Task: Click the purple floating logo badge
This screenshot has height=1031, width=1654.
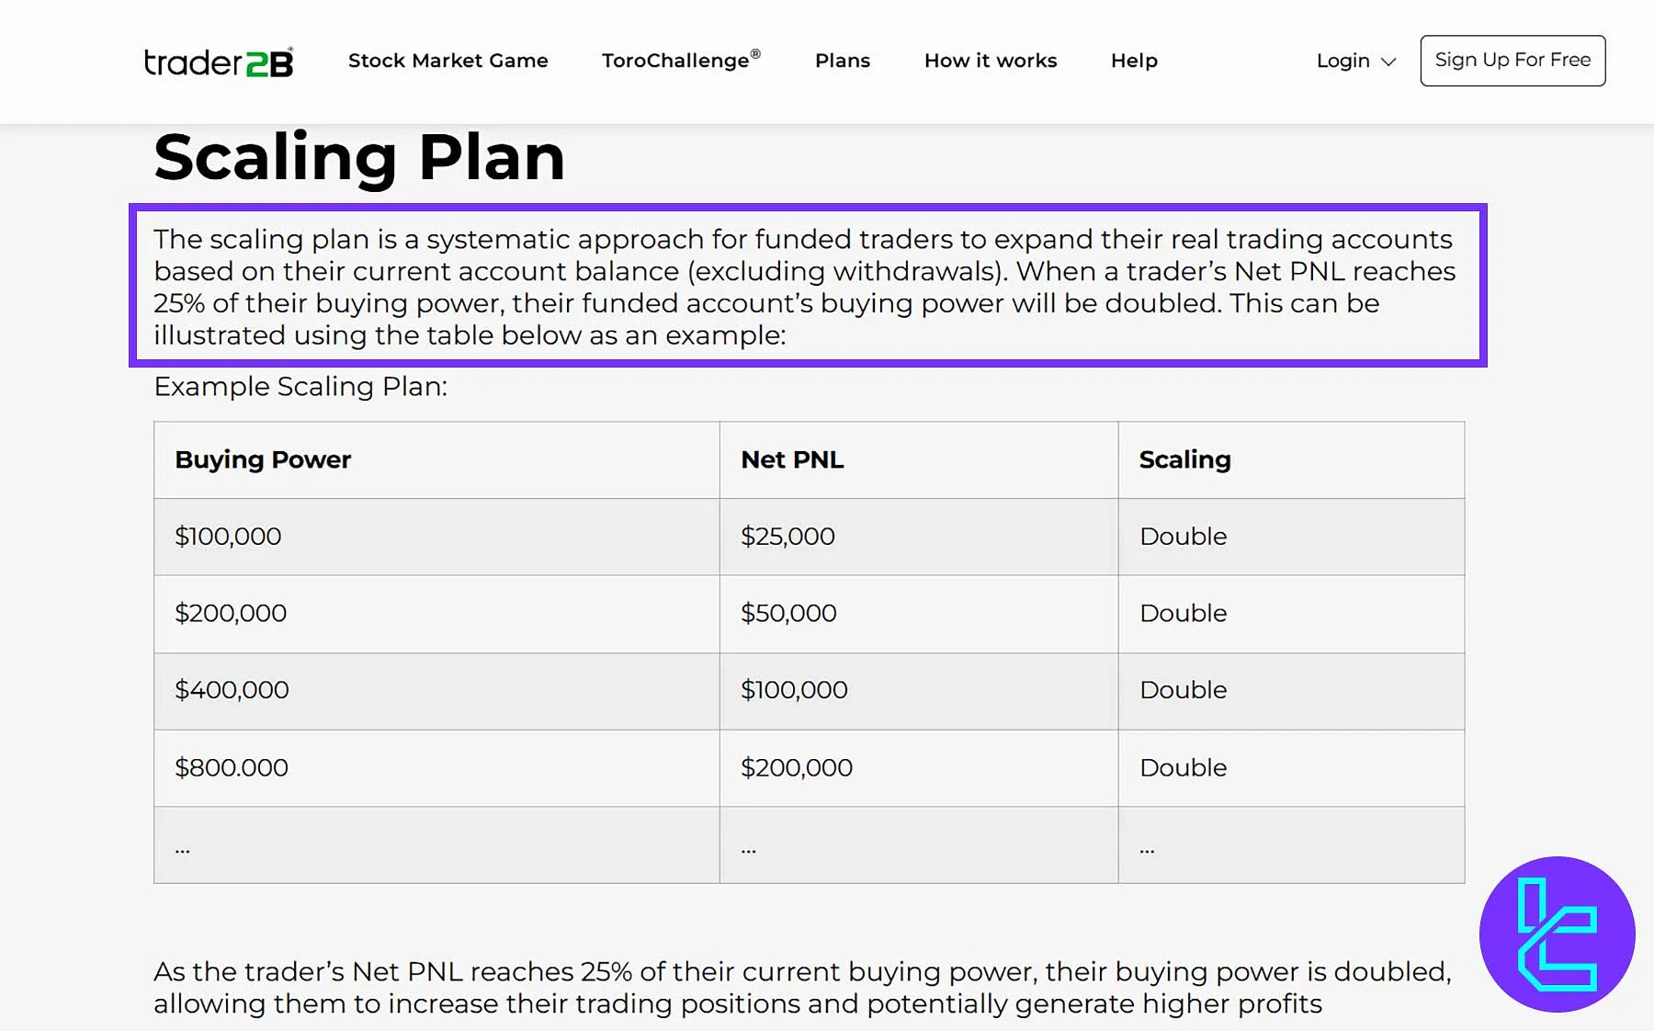Action: pos(1557,934)
